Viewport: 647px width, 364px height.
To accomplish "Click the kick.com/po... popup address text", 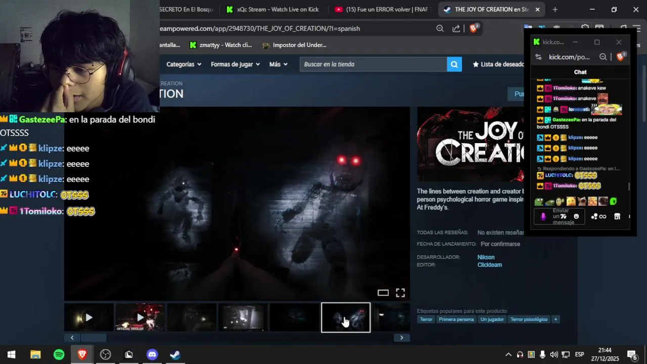I will (569, 57).
